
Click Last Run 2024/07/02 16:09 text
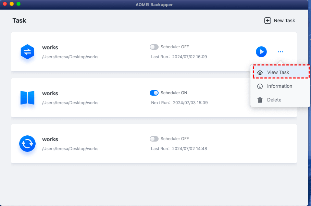[179, 57]
